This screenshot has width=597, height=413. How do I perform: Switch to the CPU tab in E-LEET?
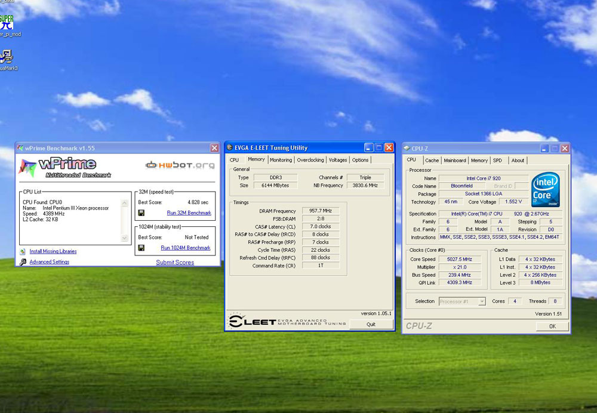click(x=235, y=160)
